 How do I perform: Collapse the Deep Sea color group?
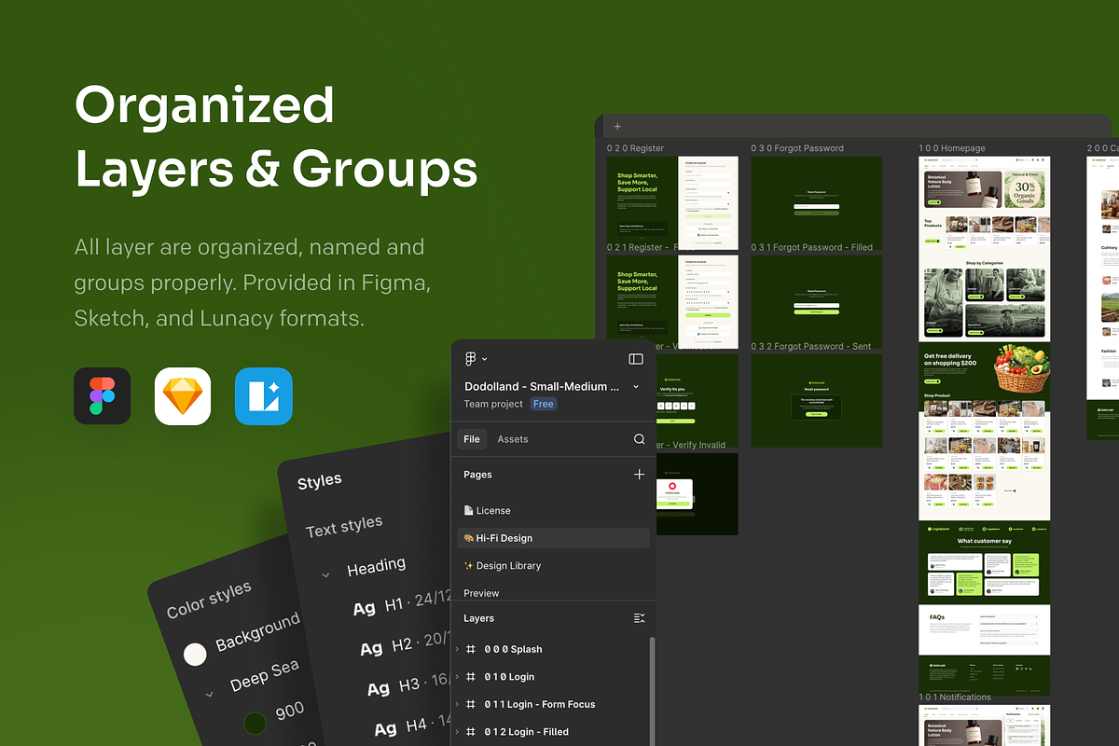[x=210, y=694]
